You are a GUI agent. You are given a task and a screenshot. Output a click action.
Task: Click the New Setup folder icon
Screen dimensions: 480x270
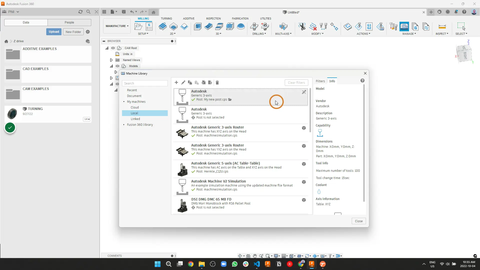[138, 26]
